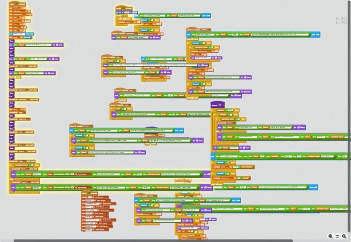Click the horizontal scrollbar at the bottom
This screenshot has height=242, width=351.
coord(153,241)
